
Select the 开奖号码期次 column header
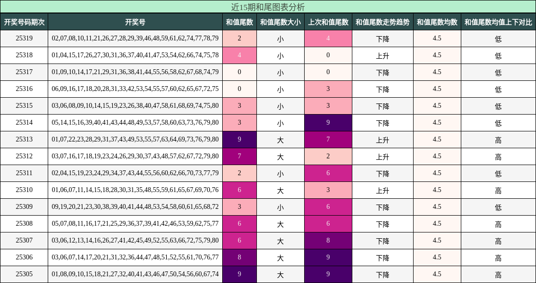(25, 21)
